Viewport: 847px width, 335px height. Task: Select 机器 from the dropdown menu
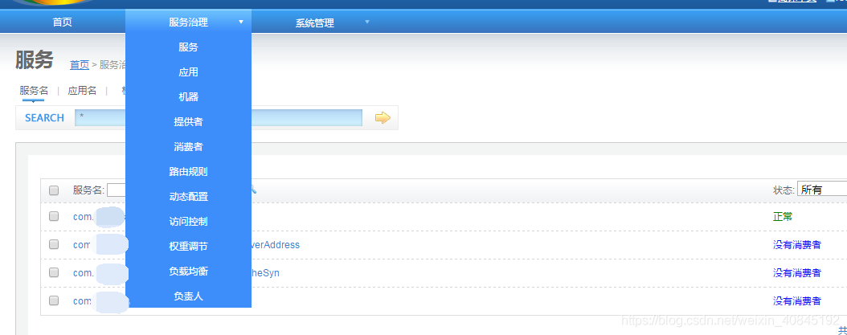[x=188, y=97]
